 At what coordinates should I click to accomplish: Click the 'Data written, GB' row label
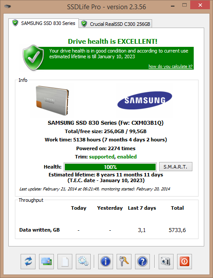[x=39, y=230]
